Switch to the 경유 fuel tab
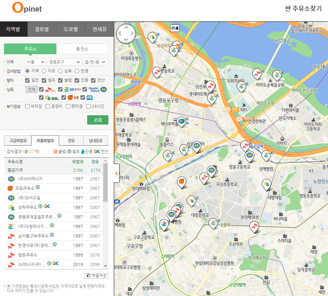328x296 pixels. pyautogui.click(x=71, y=141)
